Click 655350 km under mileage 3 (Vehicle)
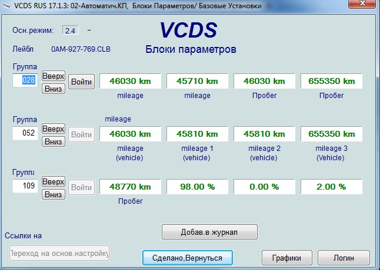The height and width of the screenshot is (270, 380). pyautogui.click(x=332, y=134)
